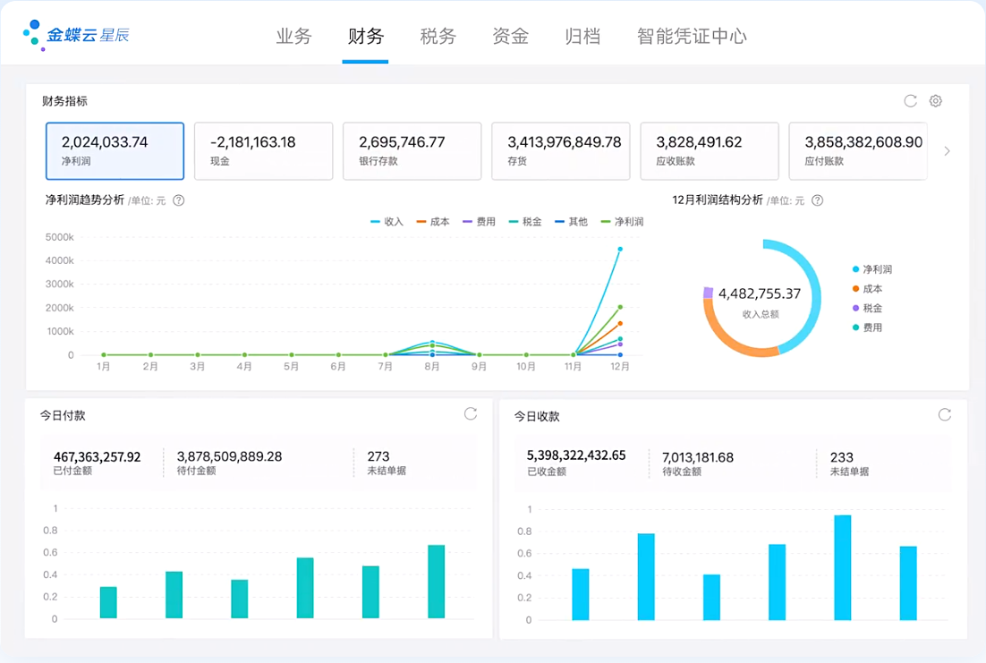Toggle 费用 in donut chart legend
The height and width of the screenshot is (663, 986).
(x=867, y=327)
